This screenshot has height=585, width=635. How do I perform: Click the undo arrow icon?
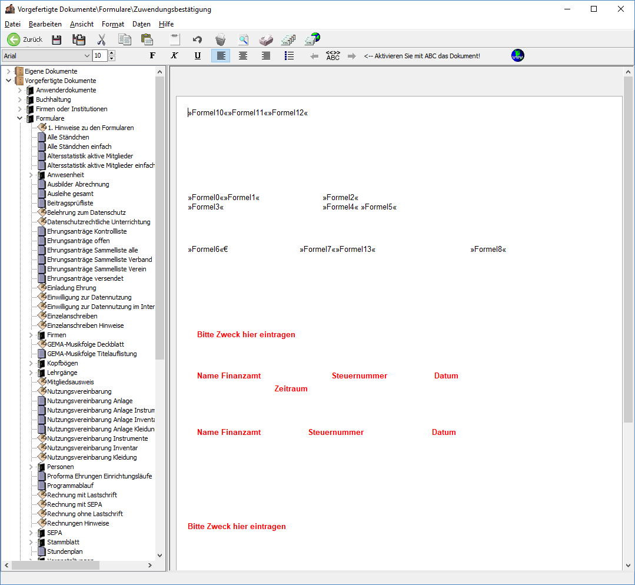click(197, 39)
